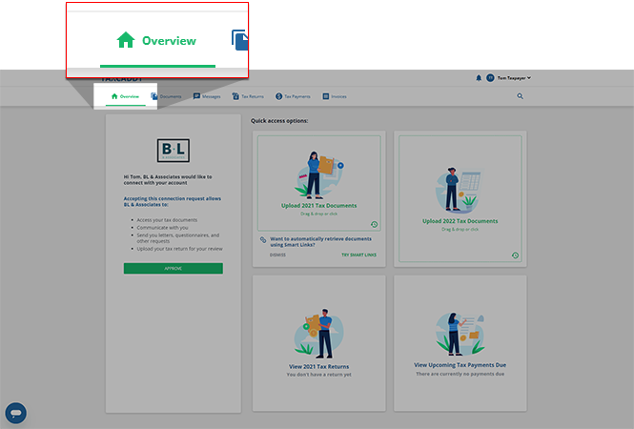Open the Tax Payments tab

[293, 96]
